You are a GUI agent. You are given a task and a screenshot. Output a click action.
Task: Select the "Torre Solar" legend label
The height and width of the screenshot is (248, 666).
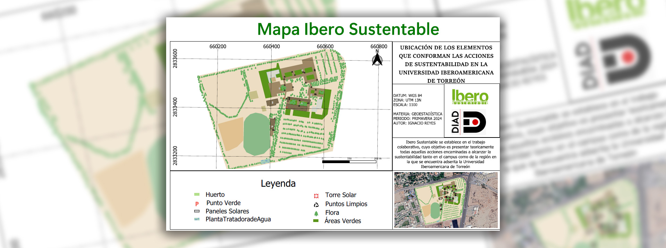(x=341, y=195)
